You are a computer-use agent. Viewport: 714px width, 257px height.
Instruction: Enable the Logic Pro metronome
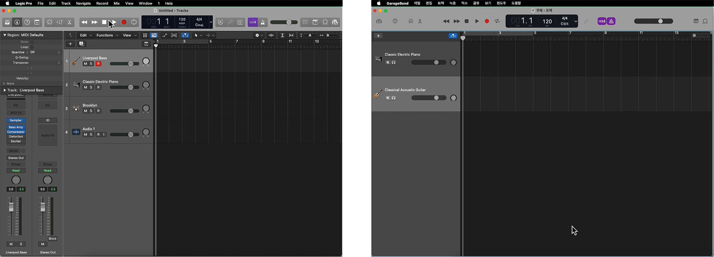click(262, 22)
